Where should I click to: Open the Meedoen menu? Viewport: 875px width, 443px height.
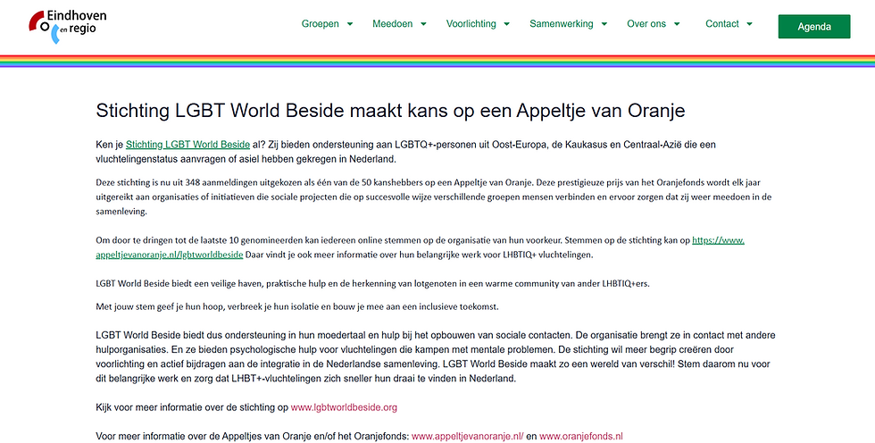click(392, 24)
